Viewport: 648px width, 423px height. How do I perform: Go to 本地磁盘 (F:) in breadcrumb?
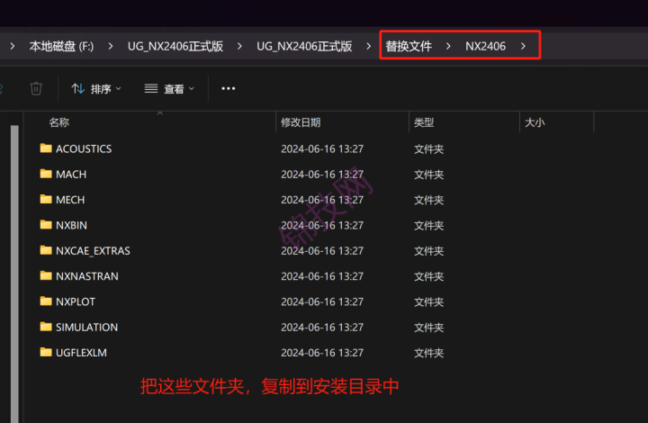(61, 46)
